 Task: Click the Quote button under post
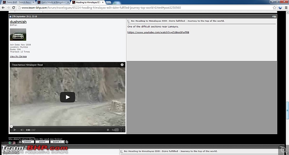(42, 142)
